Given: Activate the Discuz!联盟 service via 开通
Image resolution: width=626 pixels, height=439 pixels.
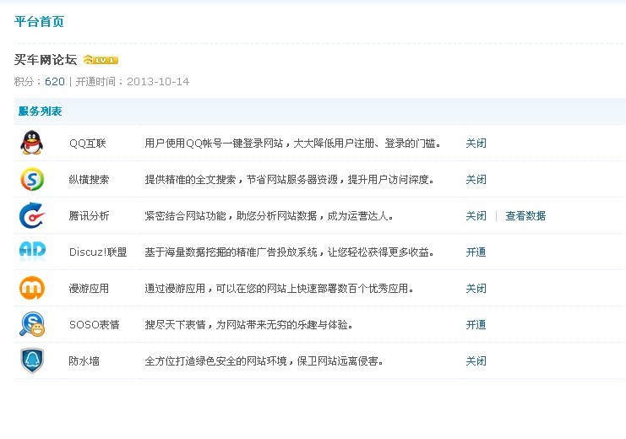Looking at the screenshot, I should click(x=476, y=252).
